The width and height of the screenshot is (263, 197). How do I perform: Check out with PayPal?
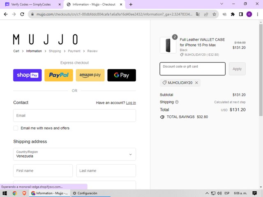pos(59,75)
